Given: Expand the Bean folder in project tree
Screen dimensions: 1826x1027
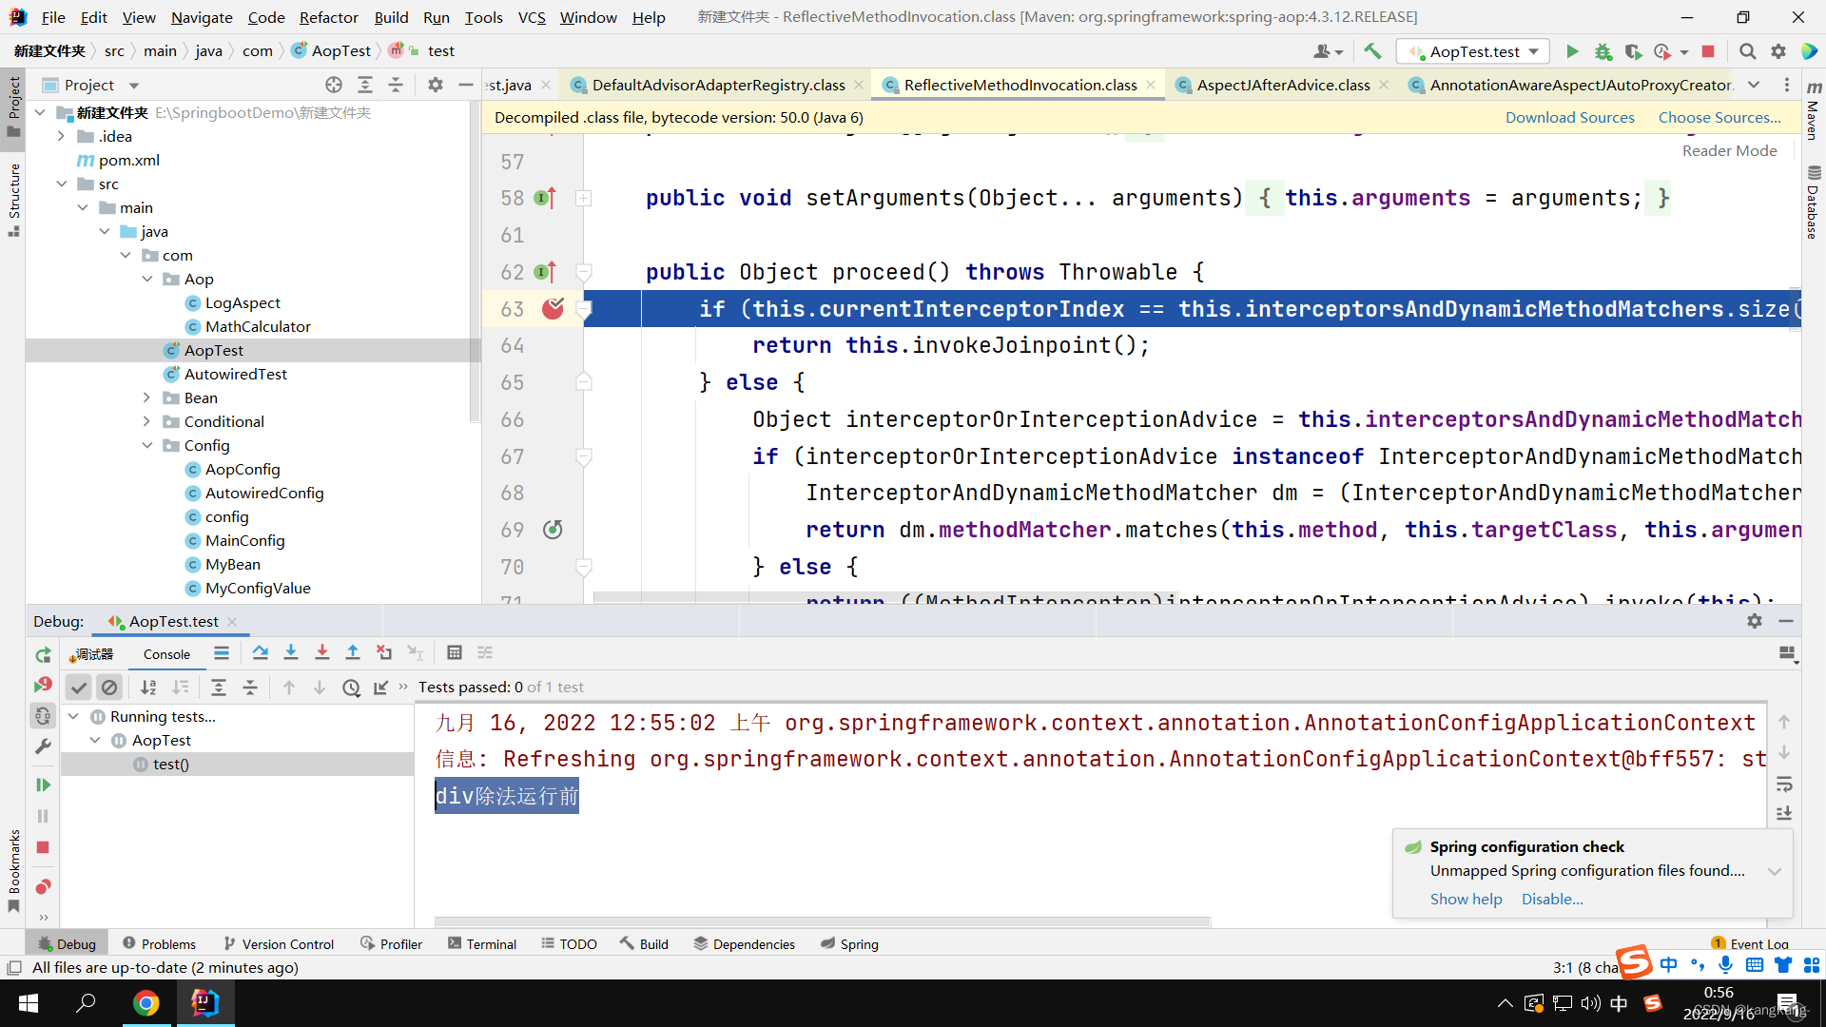Looking at the screenshot, I should click(x=146, y=397).
